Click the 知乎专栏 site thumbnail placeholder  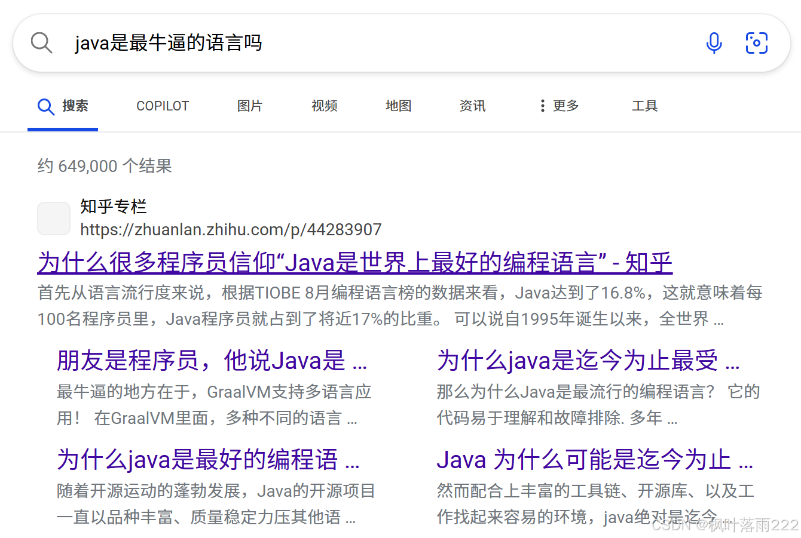53,219
